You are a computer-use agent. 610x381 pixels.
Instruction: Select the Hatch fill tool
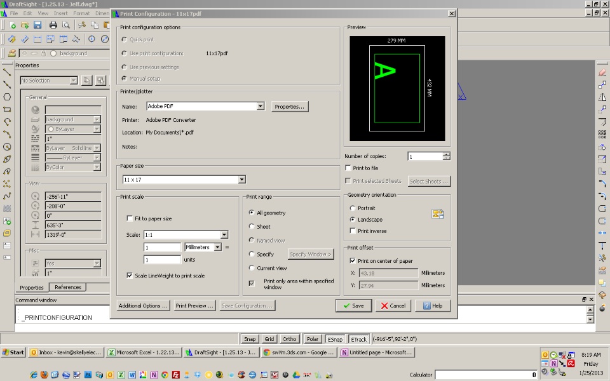(x=7, y=208)
